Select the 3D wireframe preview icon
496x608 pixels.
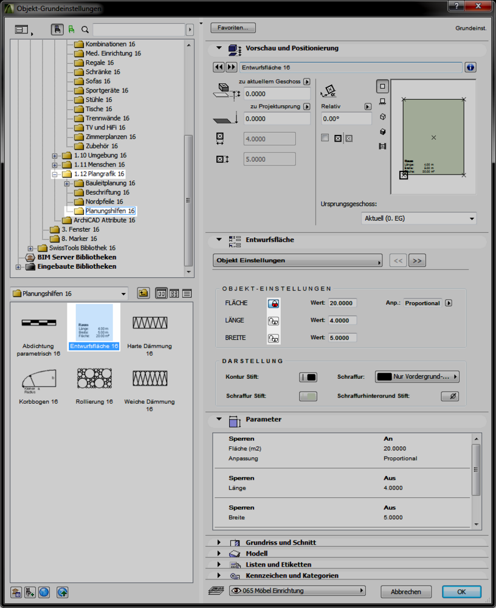pos(382,117)
